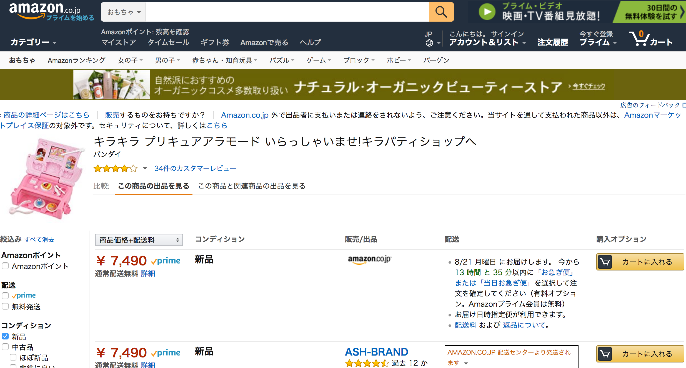Screen dimensions: 686x368
Task: Expand the ホビー submenu
Action: 399,60
